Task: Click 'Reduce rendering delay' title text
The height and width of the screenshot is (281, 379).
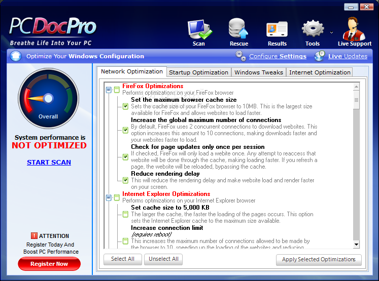Action: tap(165, 174)
